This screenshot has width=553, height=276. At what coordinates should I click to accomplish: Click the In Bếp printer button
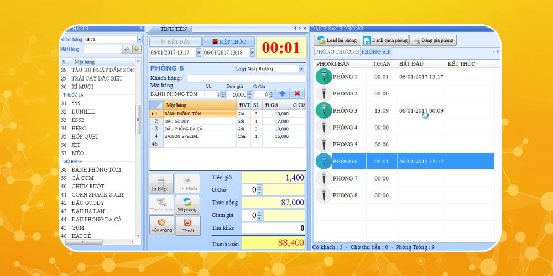point(161,184)
